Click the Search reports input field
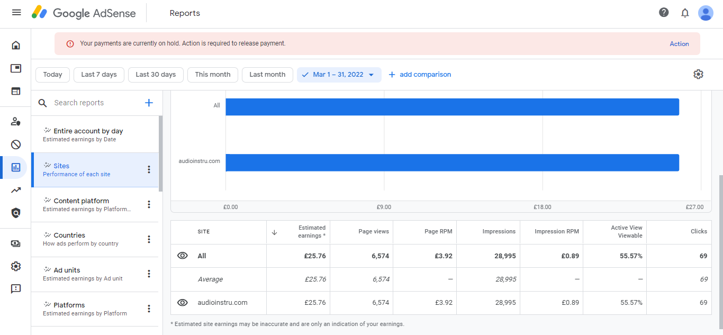The height and width of the screenshot is (335, 723). [x=96, y=103]
